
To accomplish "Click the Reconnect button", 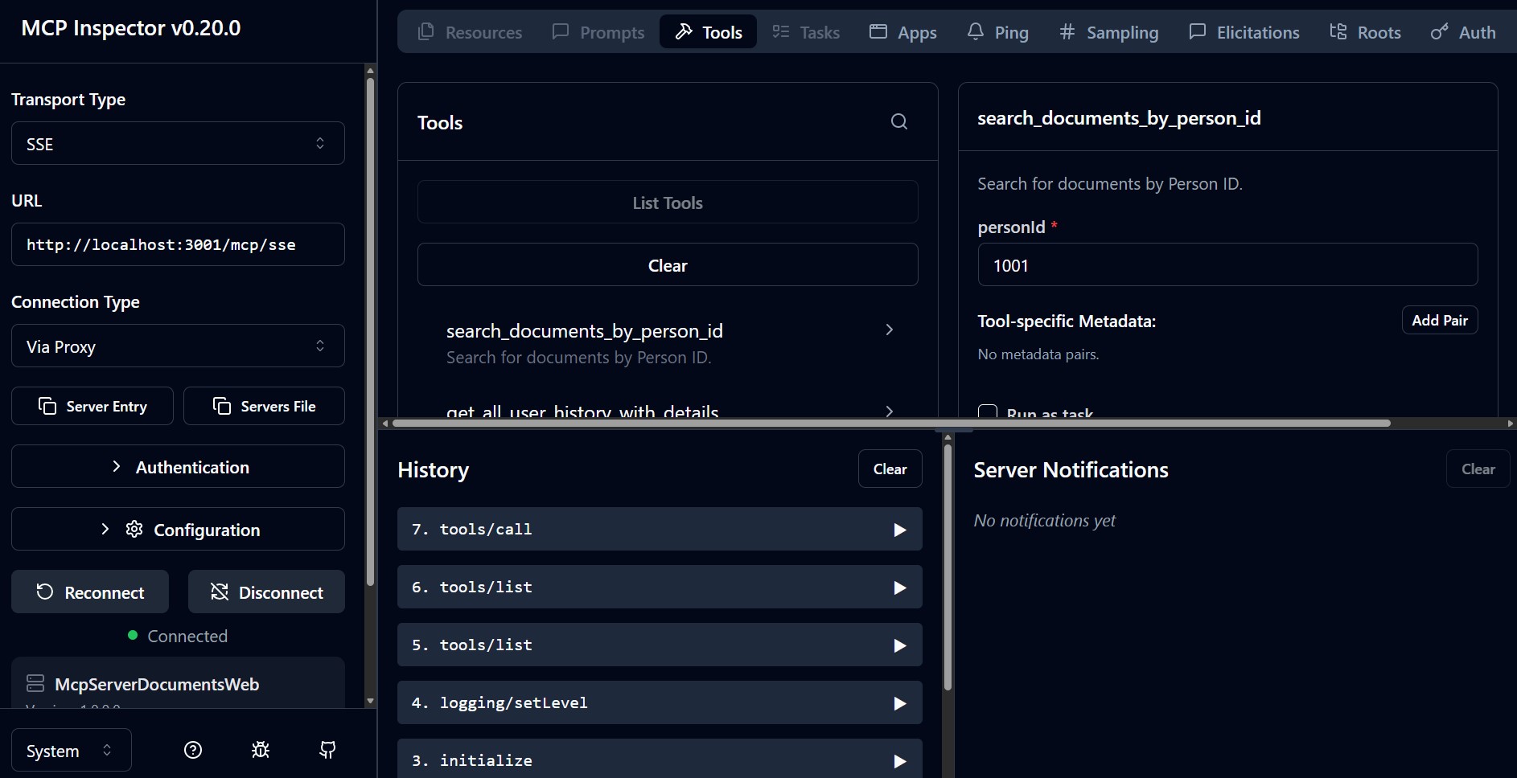I will 90,592.
